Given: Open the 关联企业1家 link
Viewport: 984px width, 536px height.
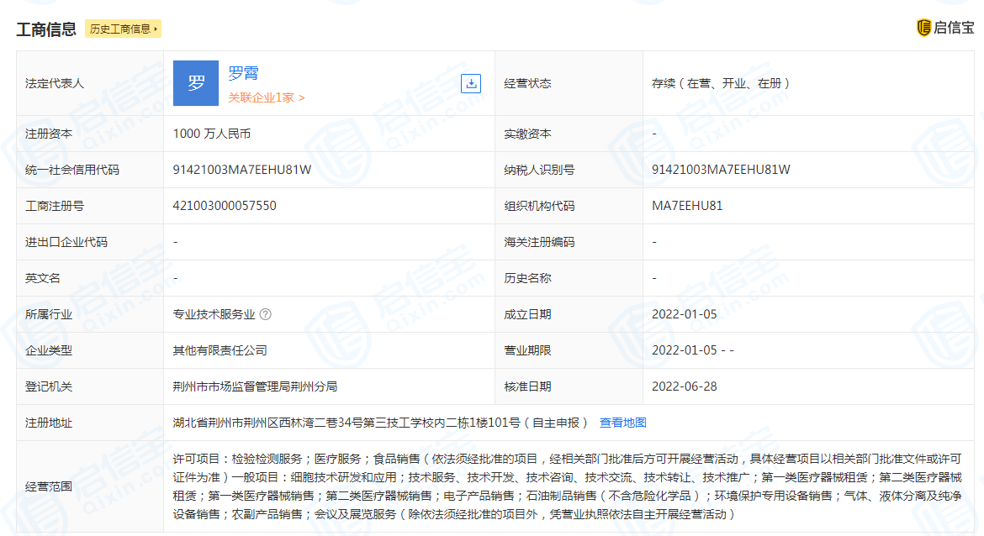Looking at the screenshot, I should click(x=267, y=97).
